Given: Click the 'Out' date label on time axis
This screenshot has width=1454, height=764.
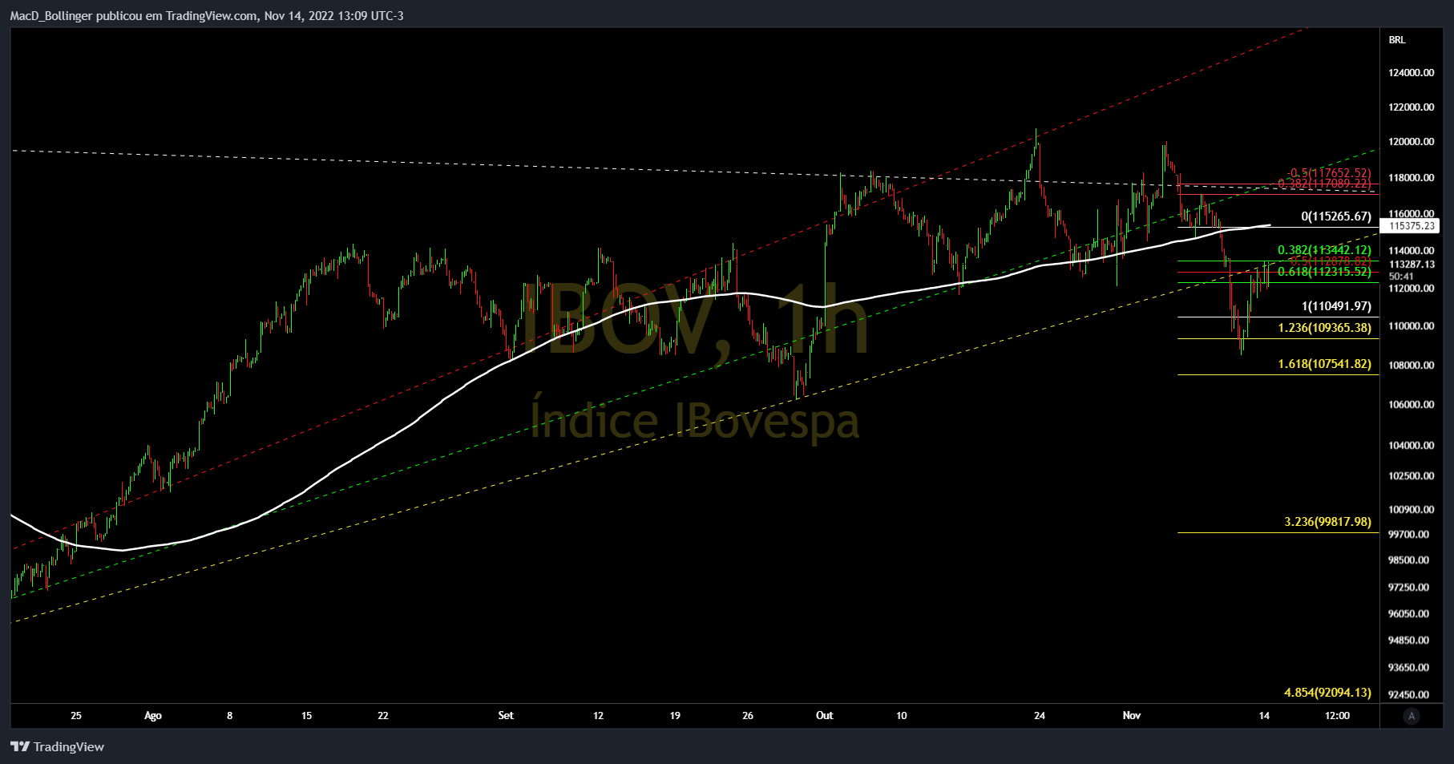Looking at the screenshot, I should (x=825, y=716).
